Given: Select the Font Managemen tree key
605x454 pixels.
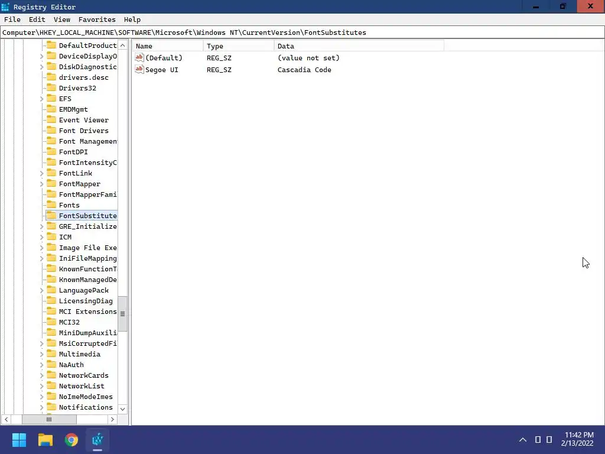Looking at the screenshot, I should click(87, 141).
